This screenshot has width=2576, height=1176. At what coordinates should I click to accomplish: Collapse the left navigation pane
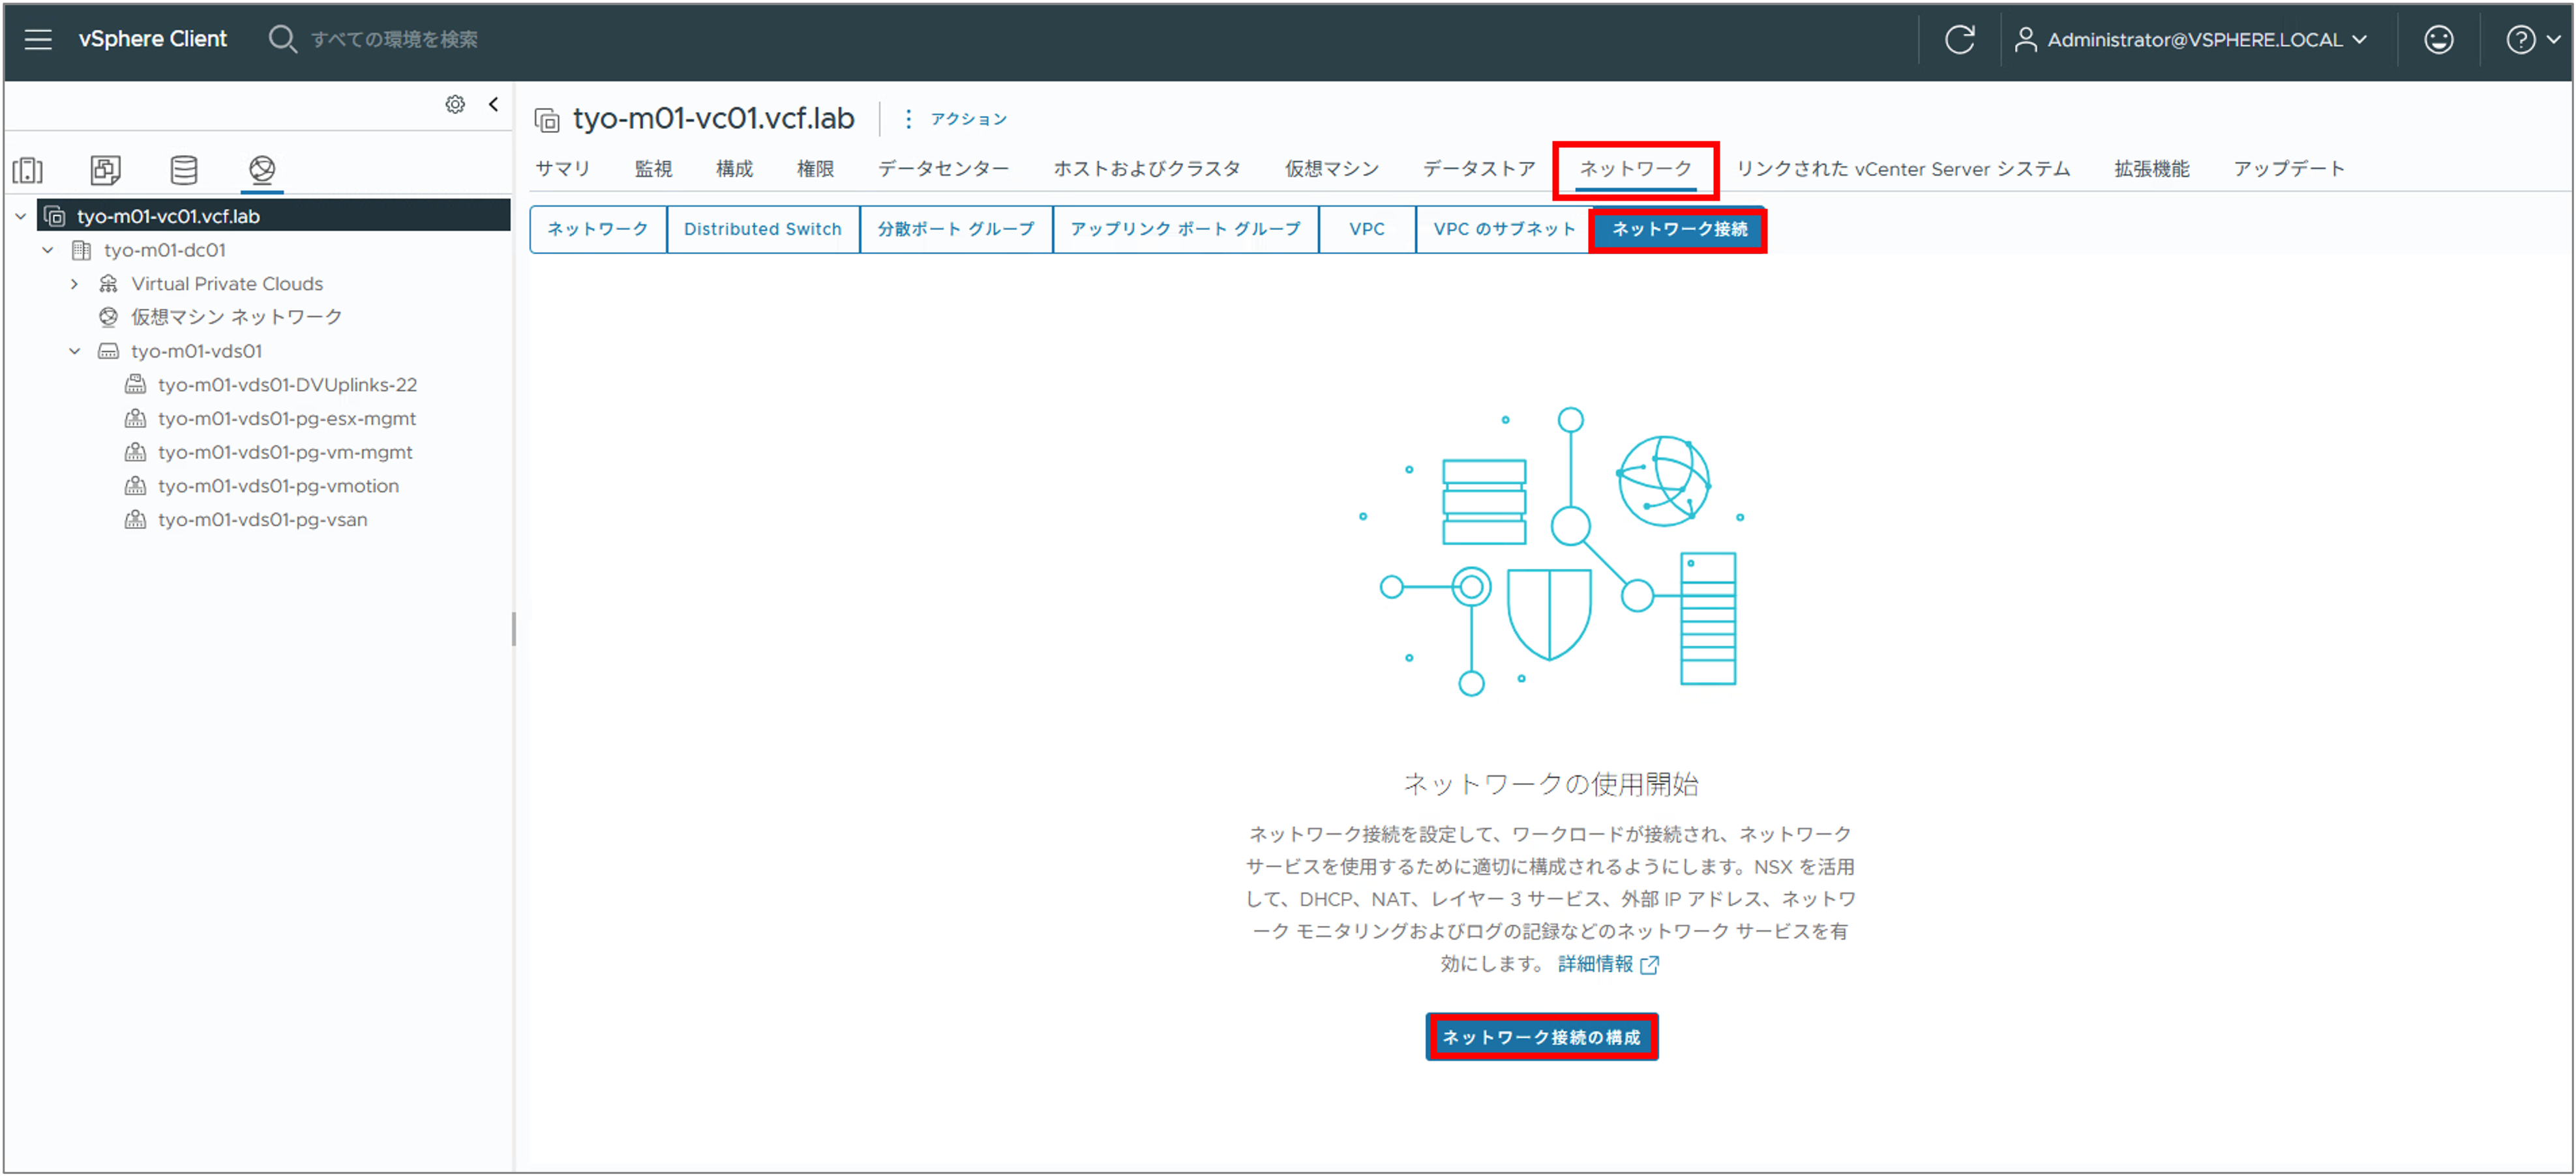point(493,104)
